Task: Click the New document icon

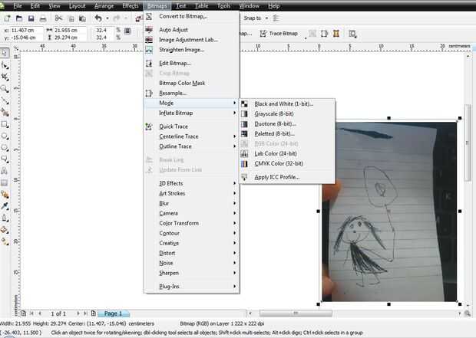Action: coord(7,18)
